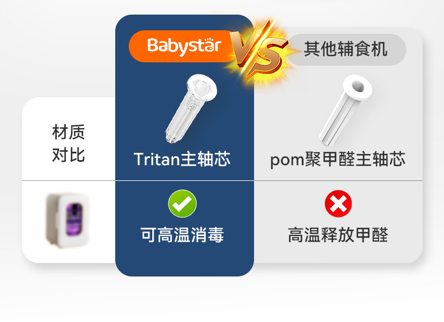
Task: Click the Tritan主轴芯 text label
Action: coord(182,159)
